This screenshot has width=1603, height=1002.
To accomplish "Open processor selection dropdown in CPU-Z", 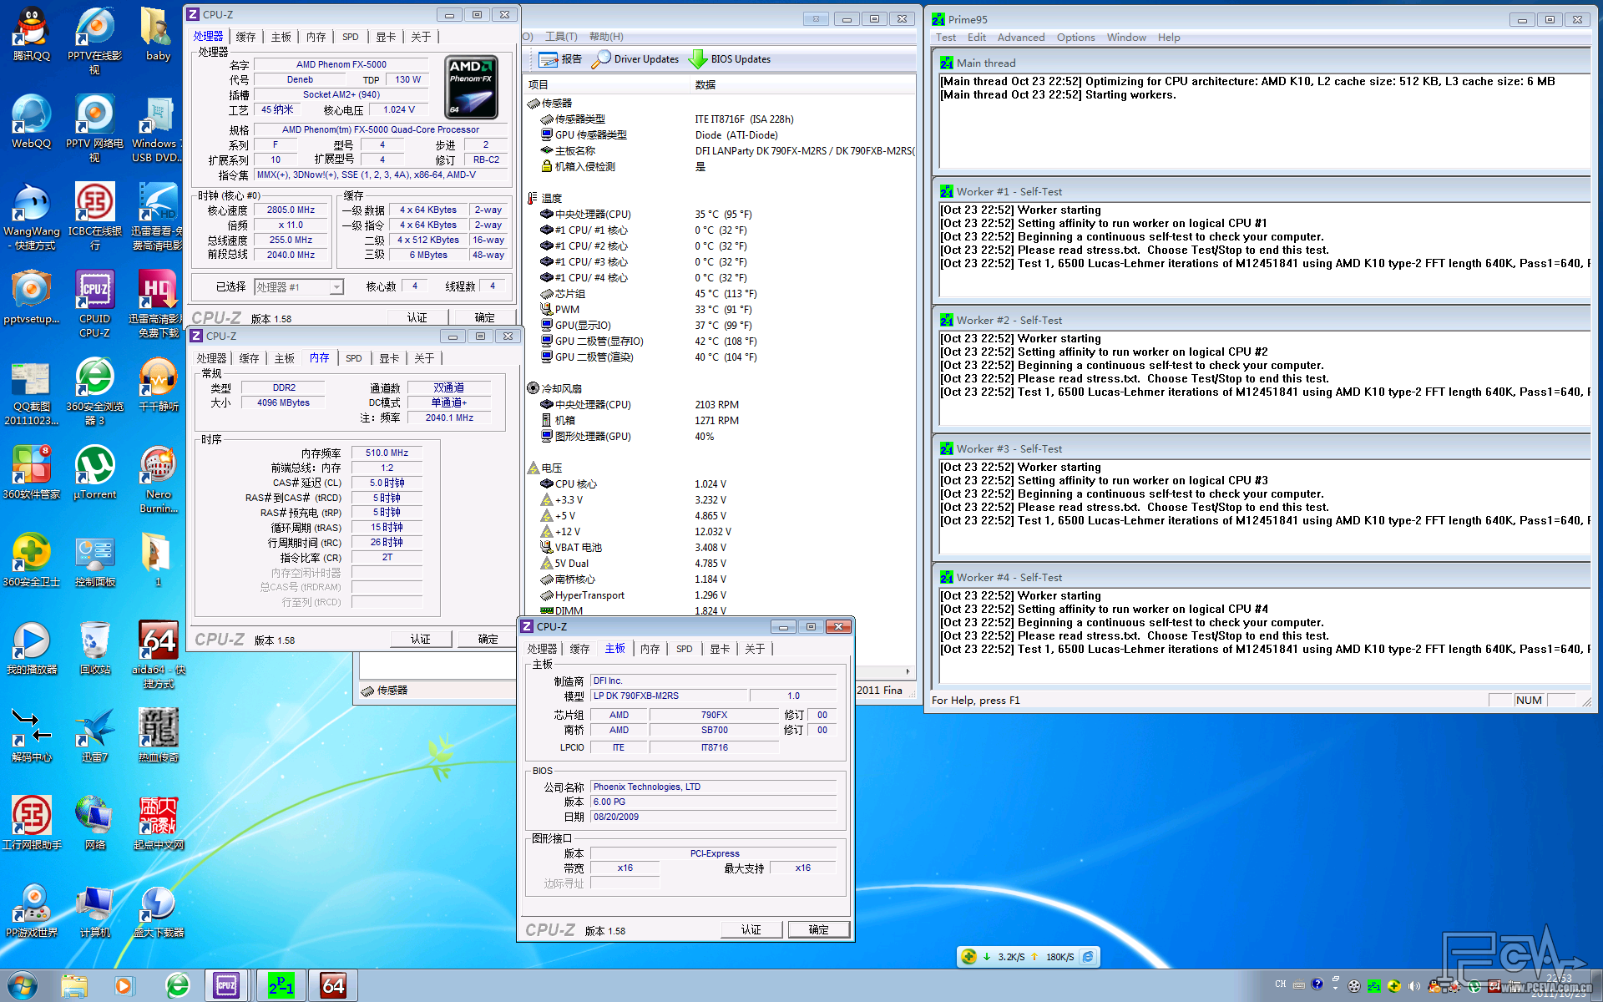I will pos(336,287).
